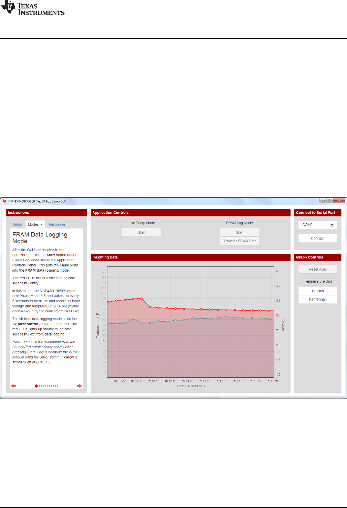347x508 pixels.
Task: Expand the Modes tab dropdown
Action: (x=35, y=224)
